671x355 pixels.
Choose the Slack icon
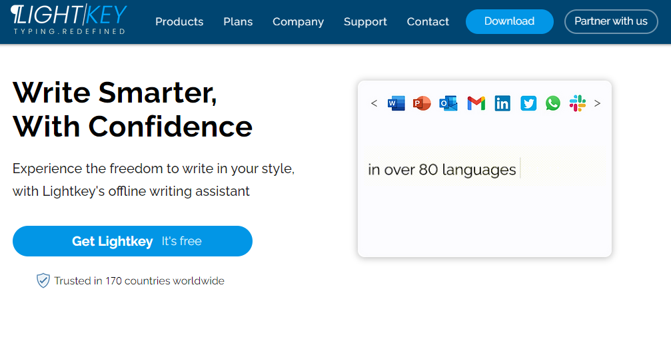coord(577,103)
